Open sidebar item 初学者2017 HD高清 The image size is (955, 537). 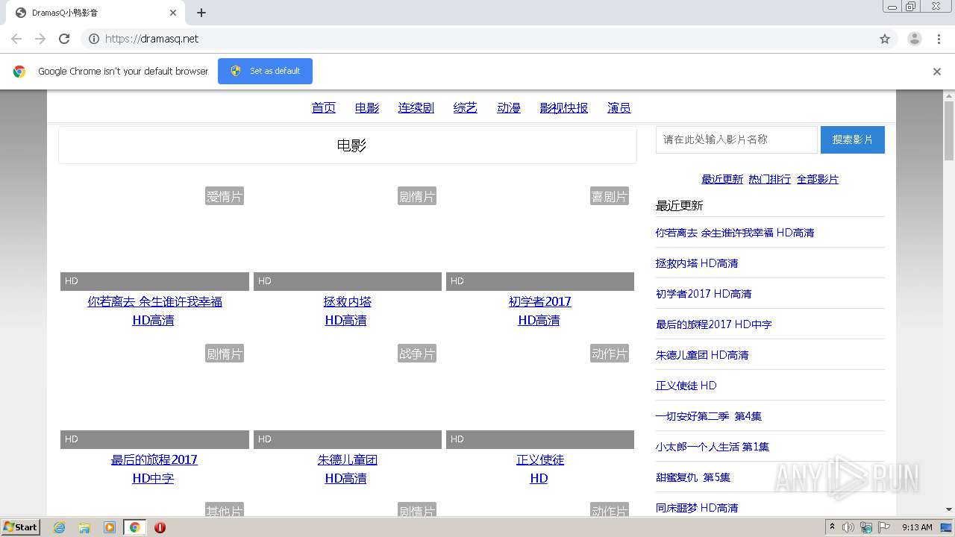704,294
